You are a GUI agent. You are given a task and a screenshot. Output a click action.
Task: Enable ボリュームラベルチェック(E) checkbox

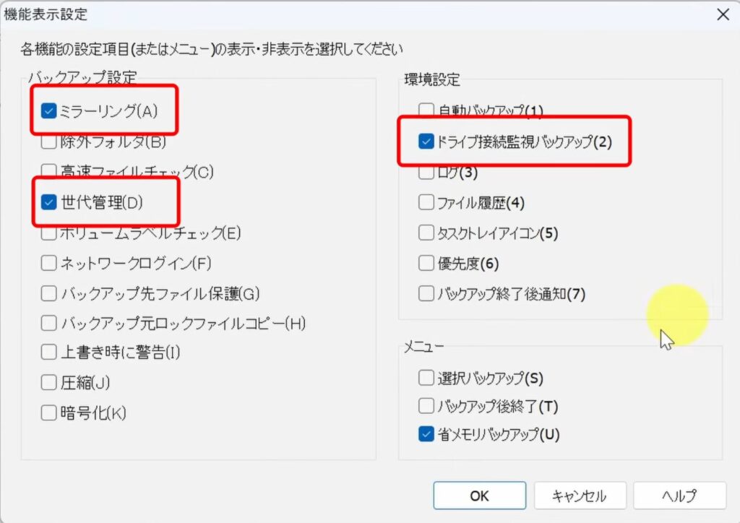click(48, 233)
